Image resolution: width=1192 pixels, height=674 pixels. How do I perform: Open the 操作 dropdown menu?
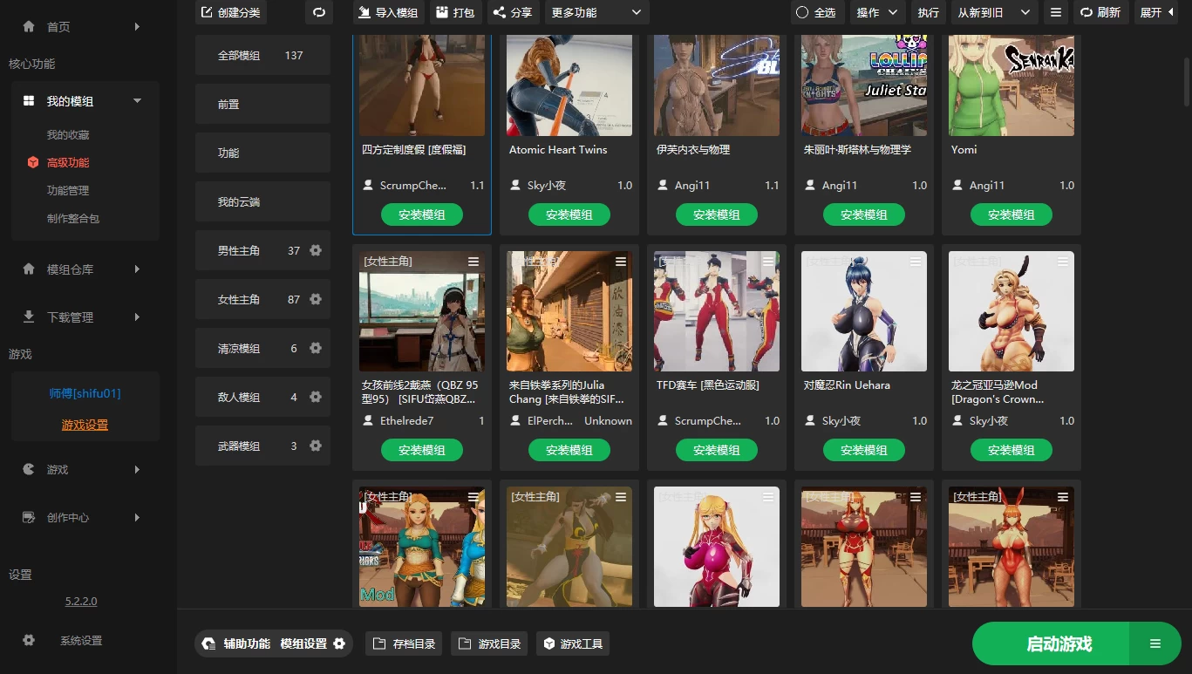[875, 12]
